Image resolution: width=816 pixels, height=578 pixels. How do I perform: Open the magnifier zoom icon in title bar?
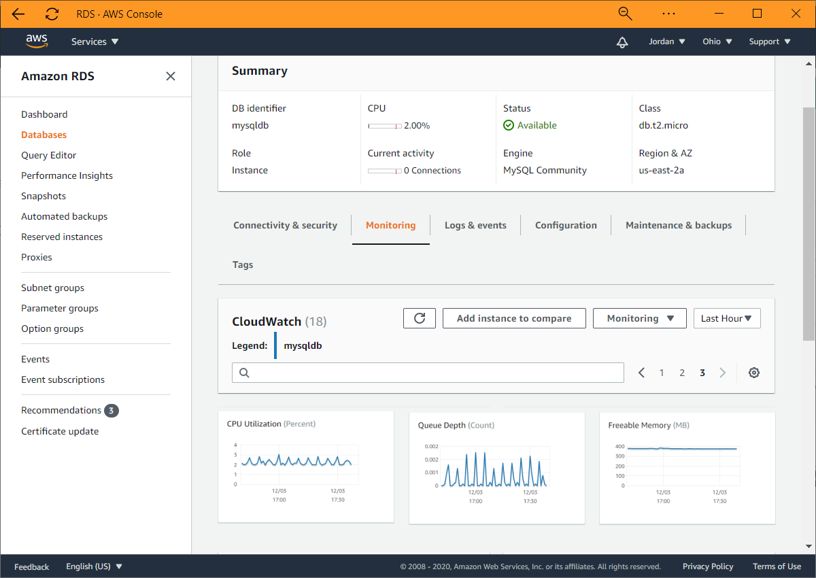pyautogui.click(x=625, y=14)
